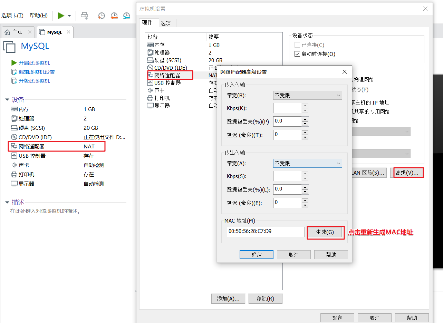
Task: Click the MAC 地址 field 00:50:56:28:C7:D9
Action: pos(266,232)
